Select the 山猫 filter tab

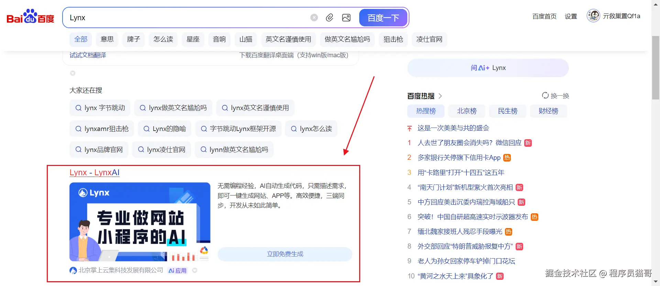point(246,39)
